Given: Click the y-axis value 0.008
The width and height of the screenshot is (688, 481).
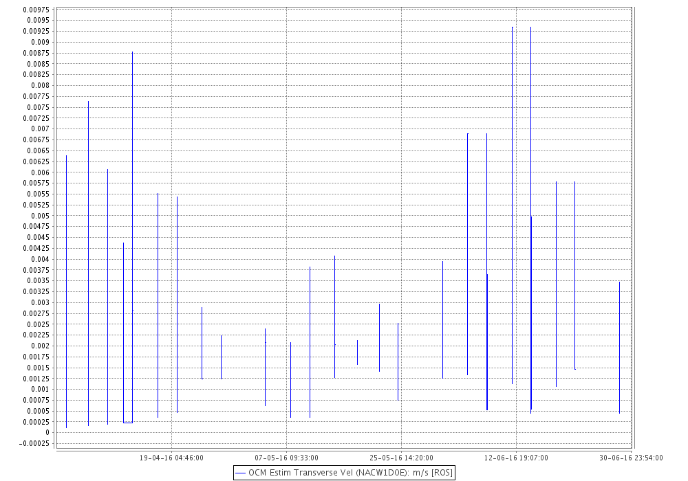Looking at the screenshot, I should pyautogui.click(x=41, y=85).
